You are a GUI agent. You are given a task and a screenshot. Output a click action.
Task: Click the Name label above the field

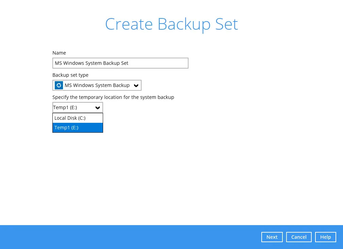coord(59,53)
